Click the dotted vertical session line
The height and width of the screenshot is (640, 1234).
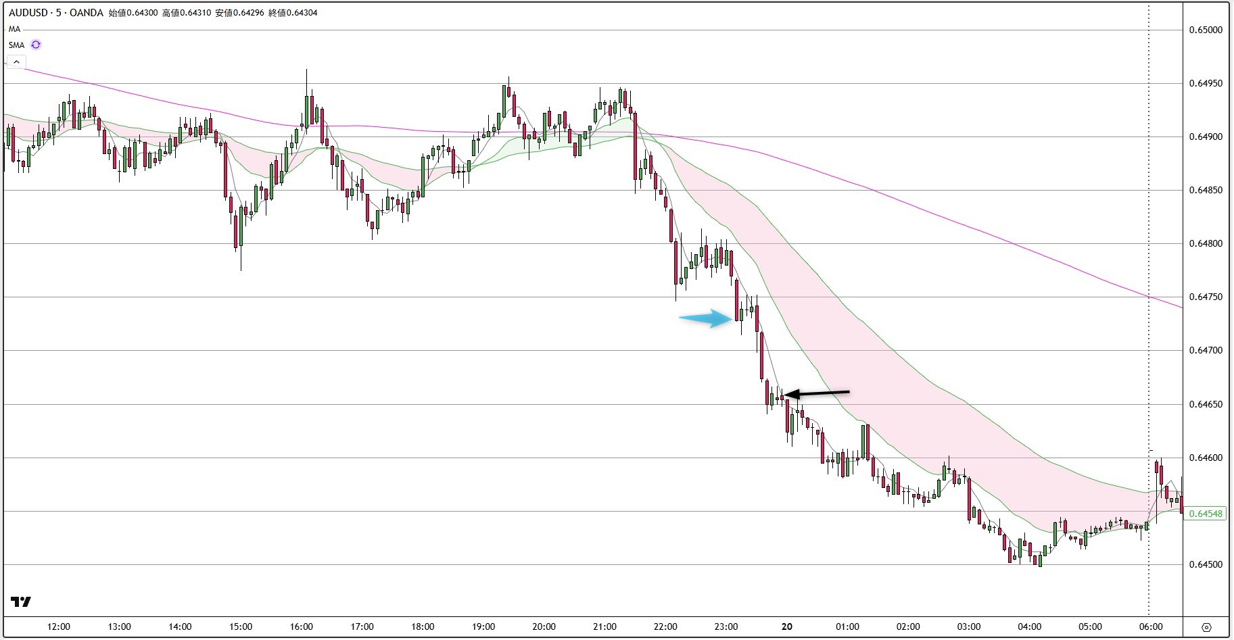tap(1149, 203)
